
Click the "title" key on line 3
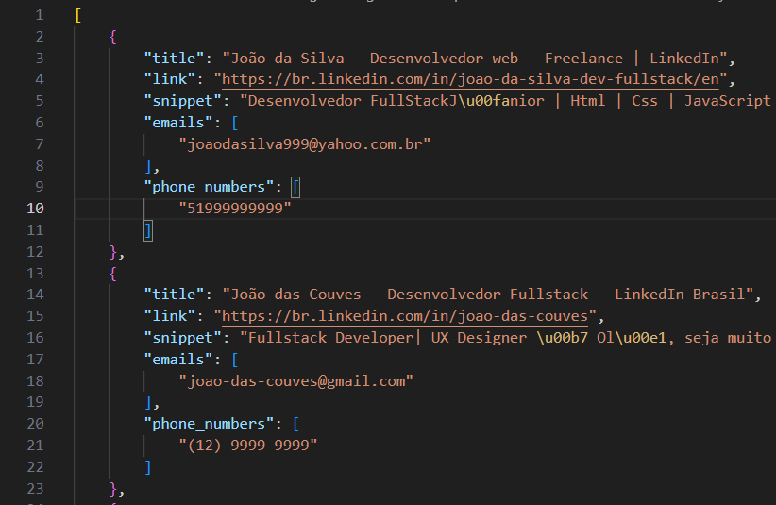click(x=174, y=59)
